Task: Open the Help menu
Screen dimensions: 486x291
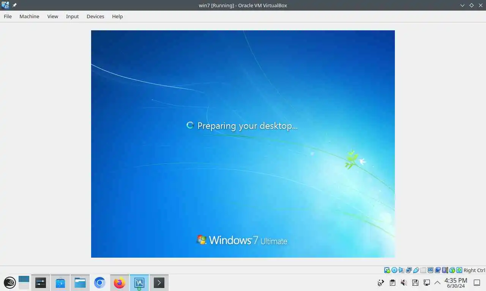Action: click(117, 16)
